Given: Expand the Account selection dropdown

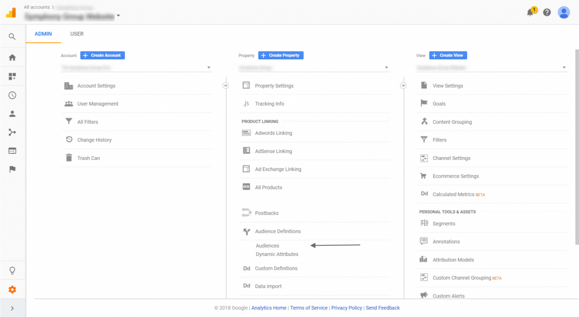Looking at the screenshot, I should [136, 68].
